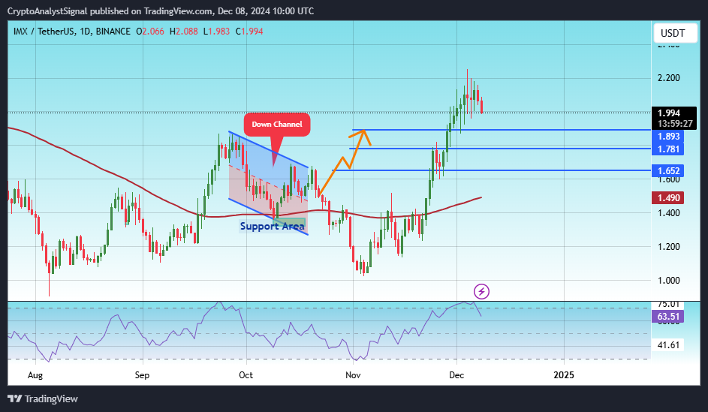Click the green support area rectangle
The width and height of the screenshot is (708, 412).
click(x=289, y=223)
